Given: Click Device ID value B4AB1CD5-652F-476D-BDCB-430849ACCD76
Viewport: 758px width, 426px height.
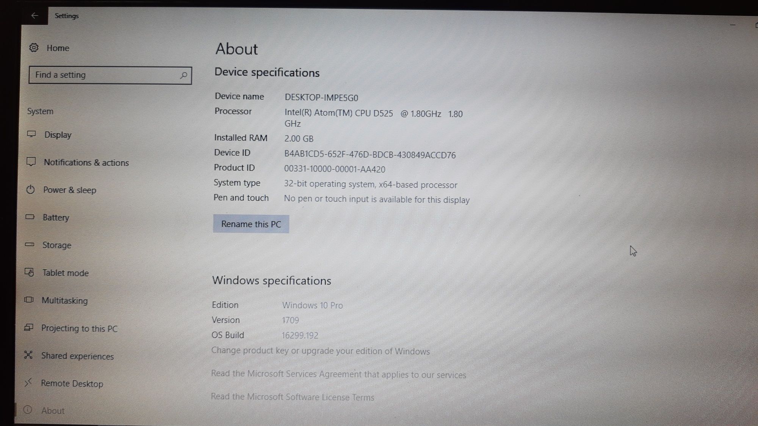Looking at the screenshot, I should (x=370, y=154).
